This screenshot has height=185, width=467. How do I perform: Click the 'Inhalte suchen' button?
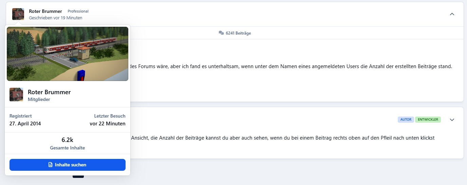[x=68, y=165]
